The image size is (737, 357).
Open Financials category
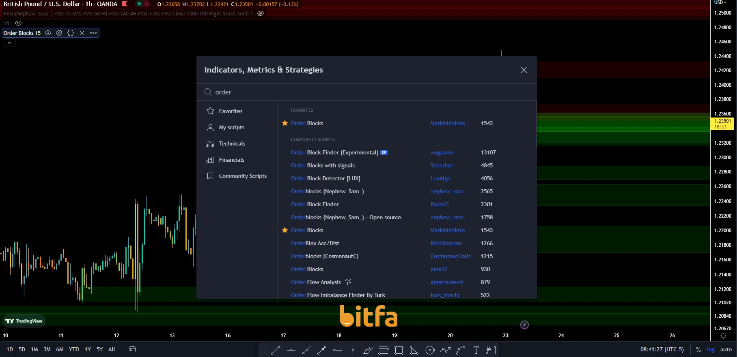tap(237, 160)
